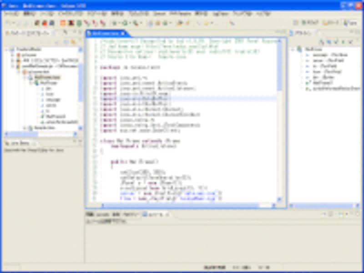Click the Java perspective button at top right
This screenshot has height=273, width=364.
(350, 23)
